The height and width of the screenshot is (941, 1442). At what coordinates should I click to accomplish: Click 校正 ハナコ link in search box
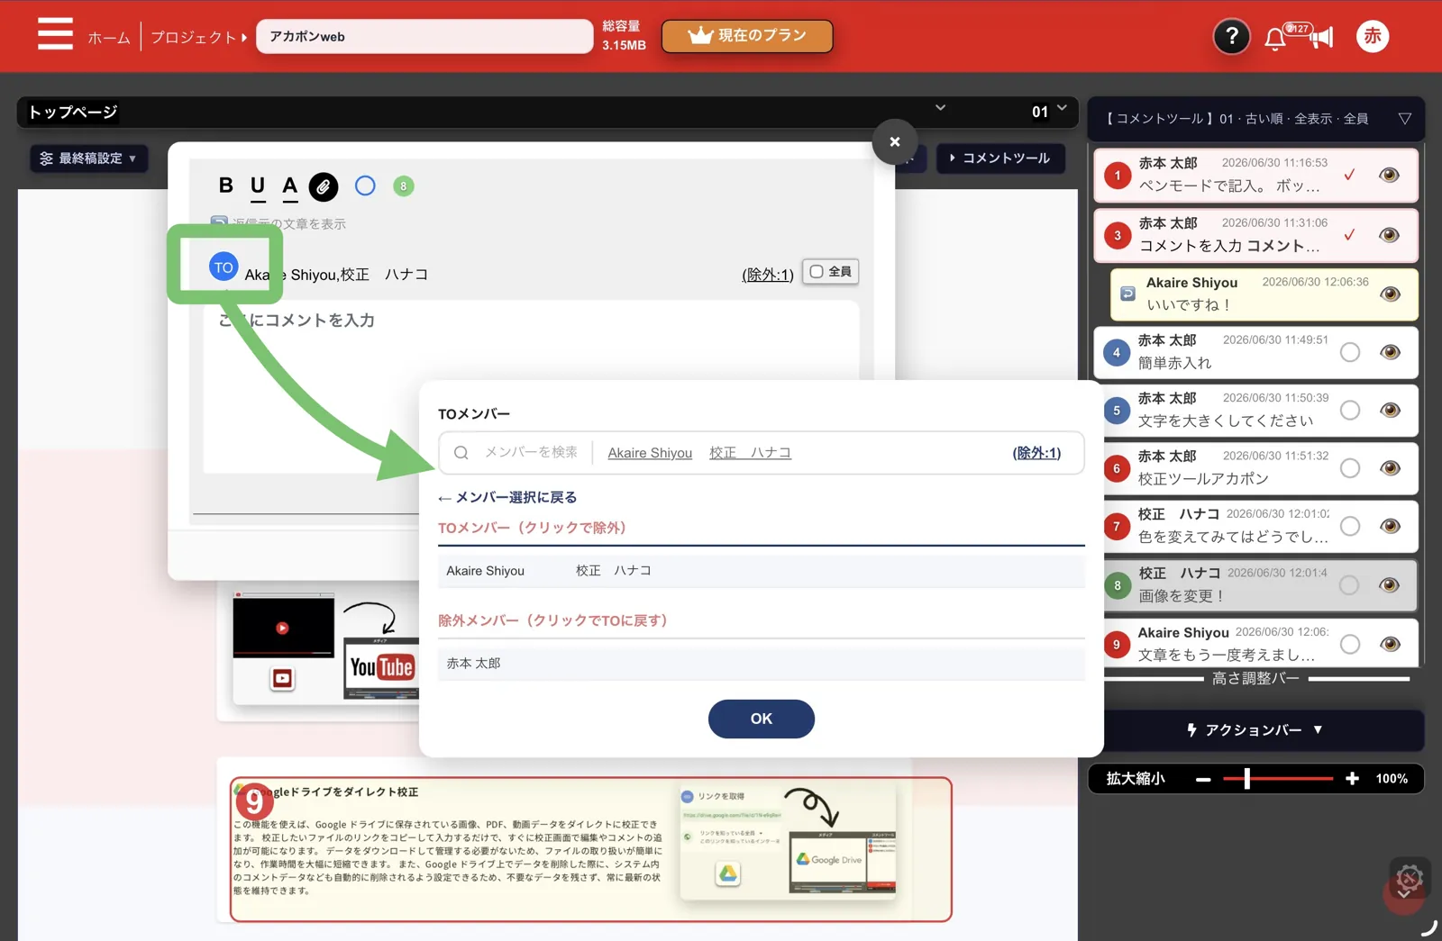pos(750,453)
